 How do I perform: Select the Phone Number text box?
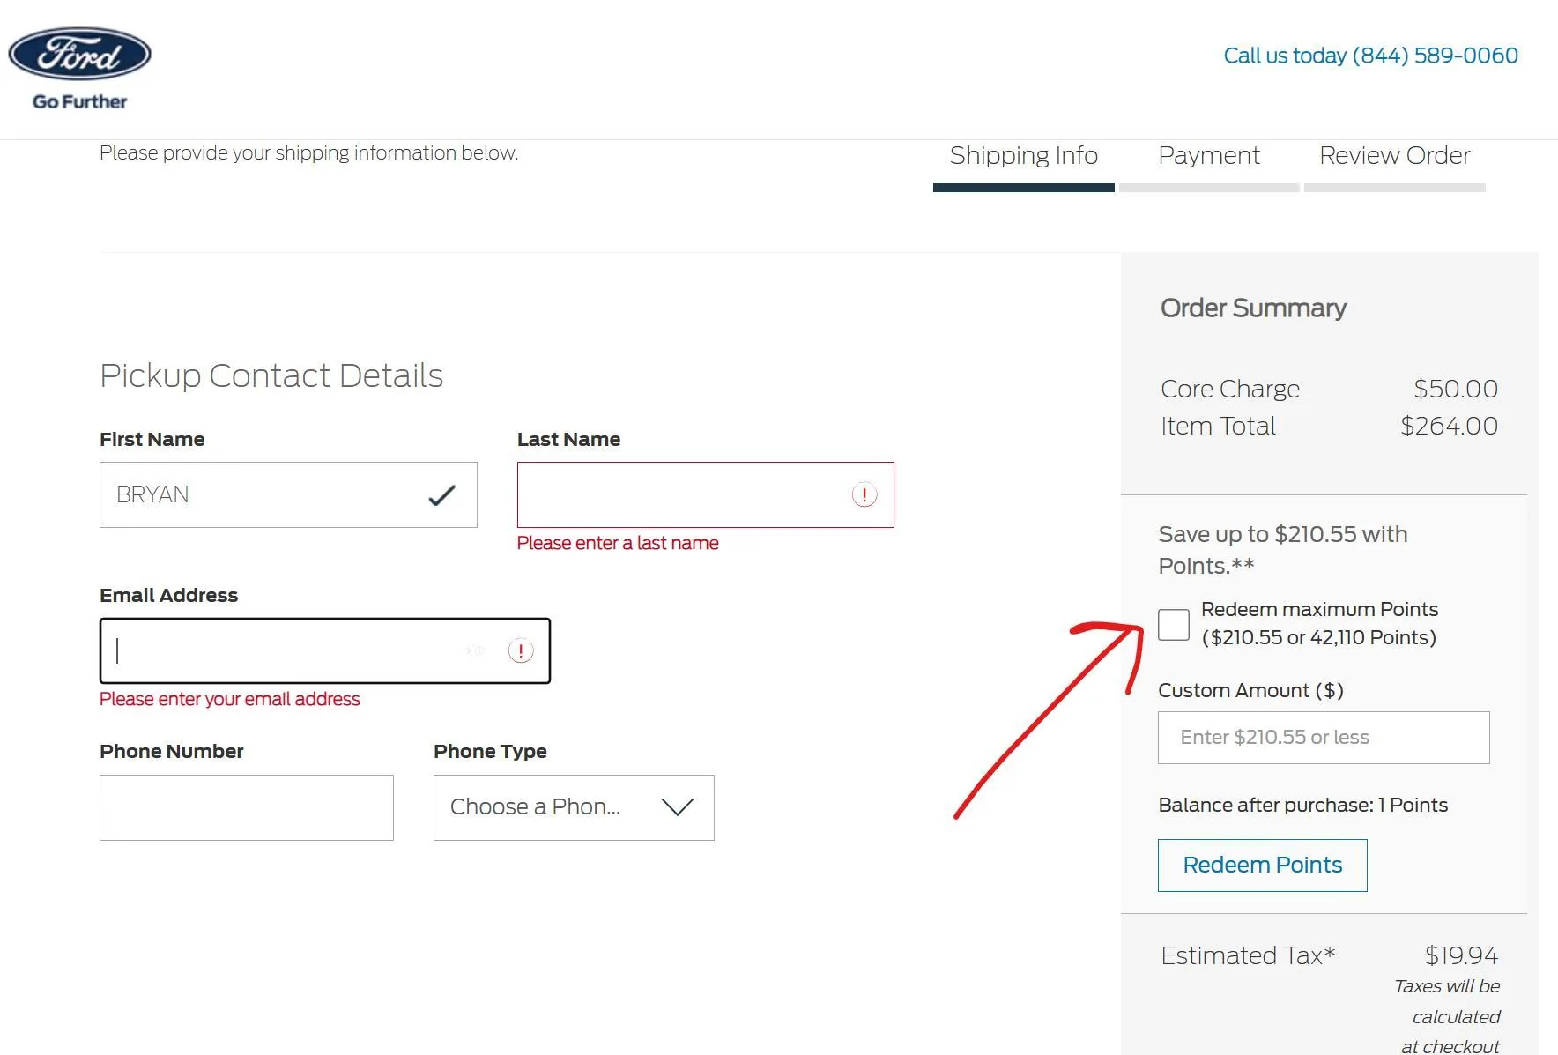[246, 807]
